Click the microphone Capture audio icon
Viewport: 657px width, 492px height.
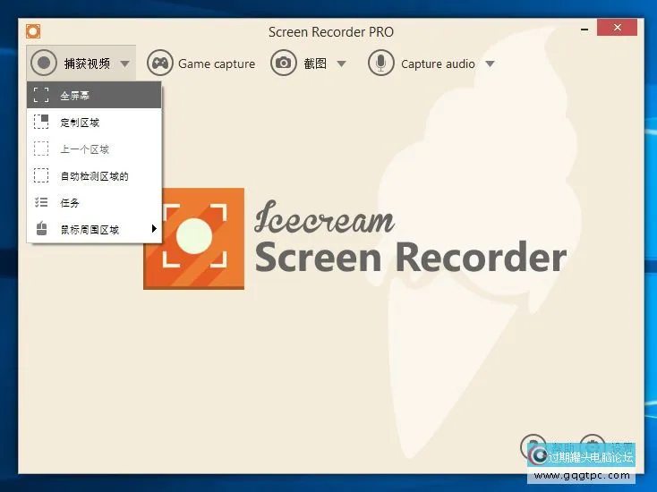point(380,64)
